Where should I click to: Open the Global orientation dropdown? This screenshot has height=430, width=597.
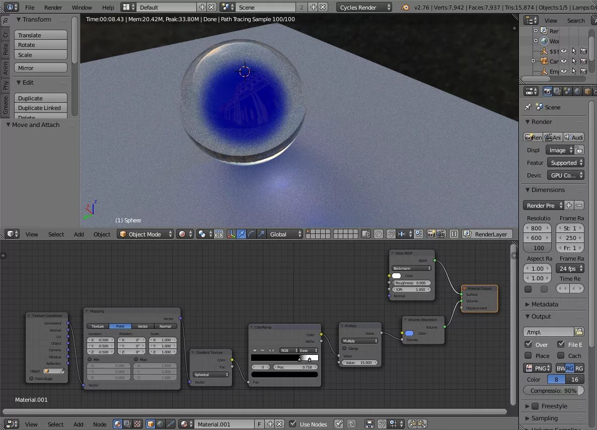pos(284,234)
